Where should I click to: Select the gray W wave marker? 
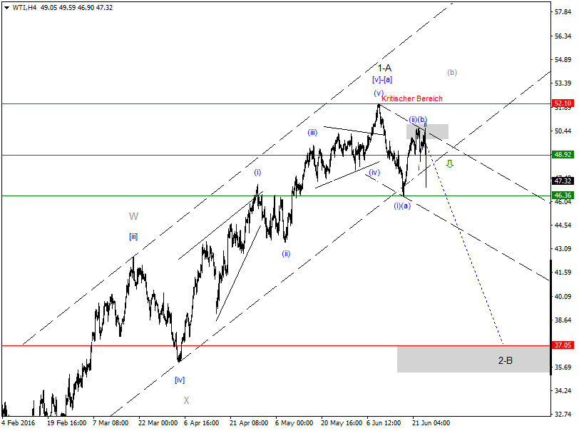coord(133,215)
